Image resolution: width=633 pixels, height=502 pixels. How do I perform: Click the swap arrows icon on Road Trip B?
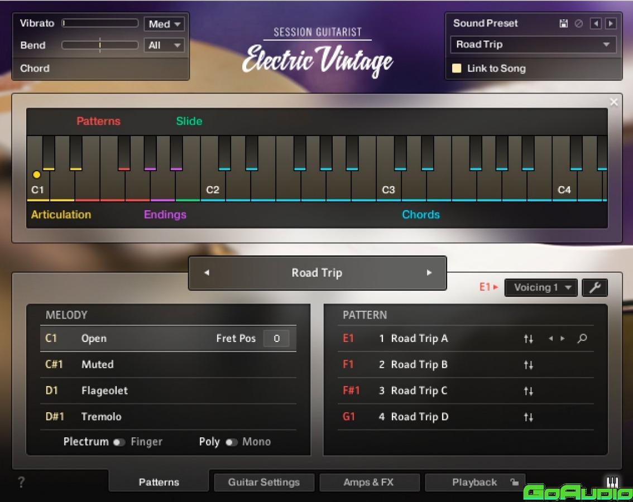(x=529, y=364)
